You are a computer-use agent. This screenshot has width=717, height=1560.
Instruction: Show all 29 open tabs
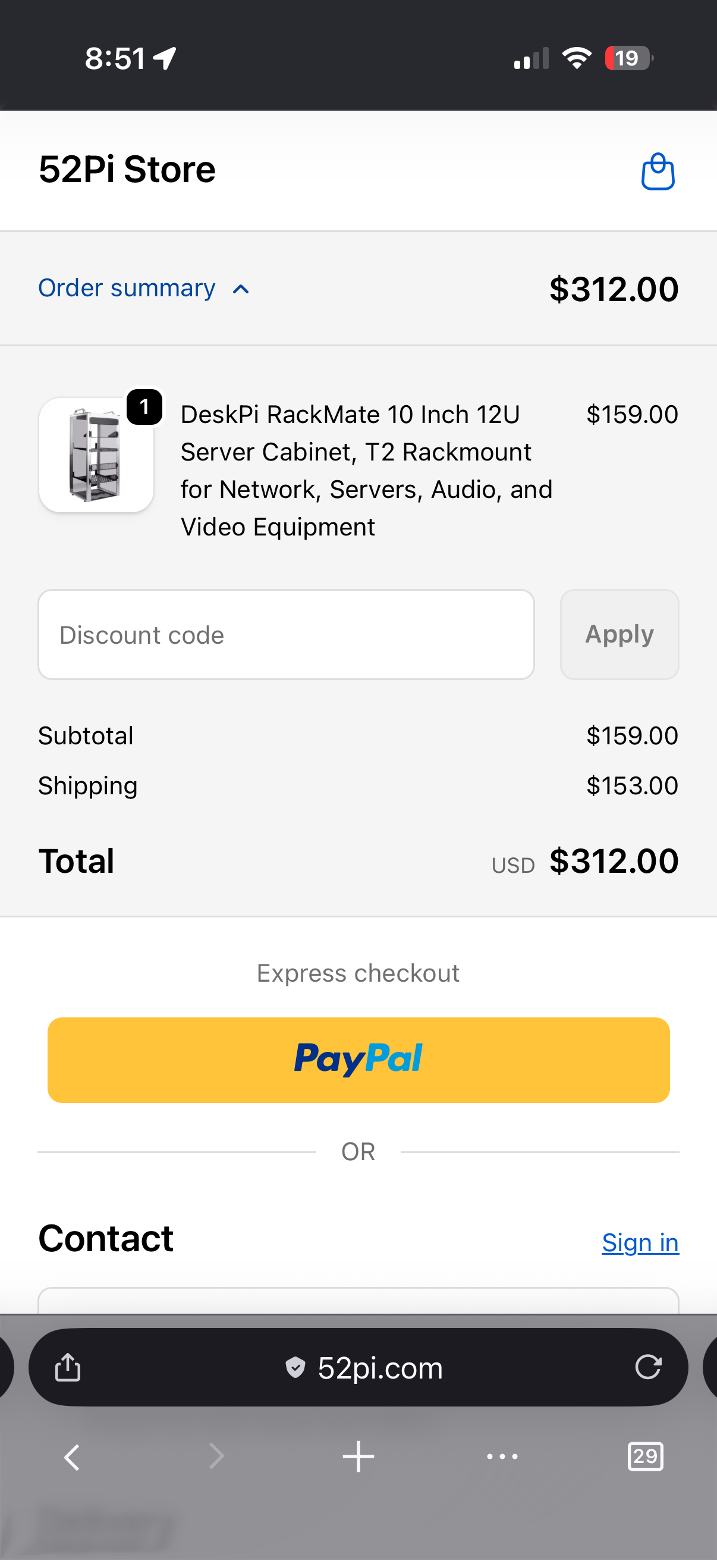[x=645, y=1456]
